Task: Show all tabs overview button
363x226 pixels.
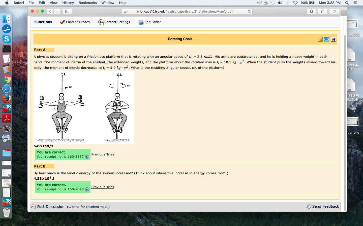Action: (334, 11)
